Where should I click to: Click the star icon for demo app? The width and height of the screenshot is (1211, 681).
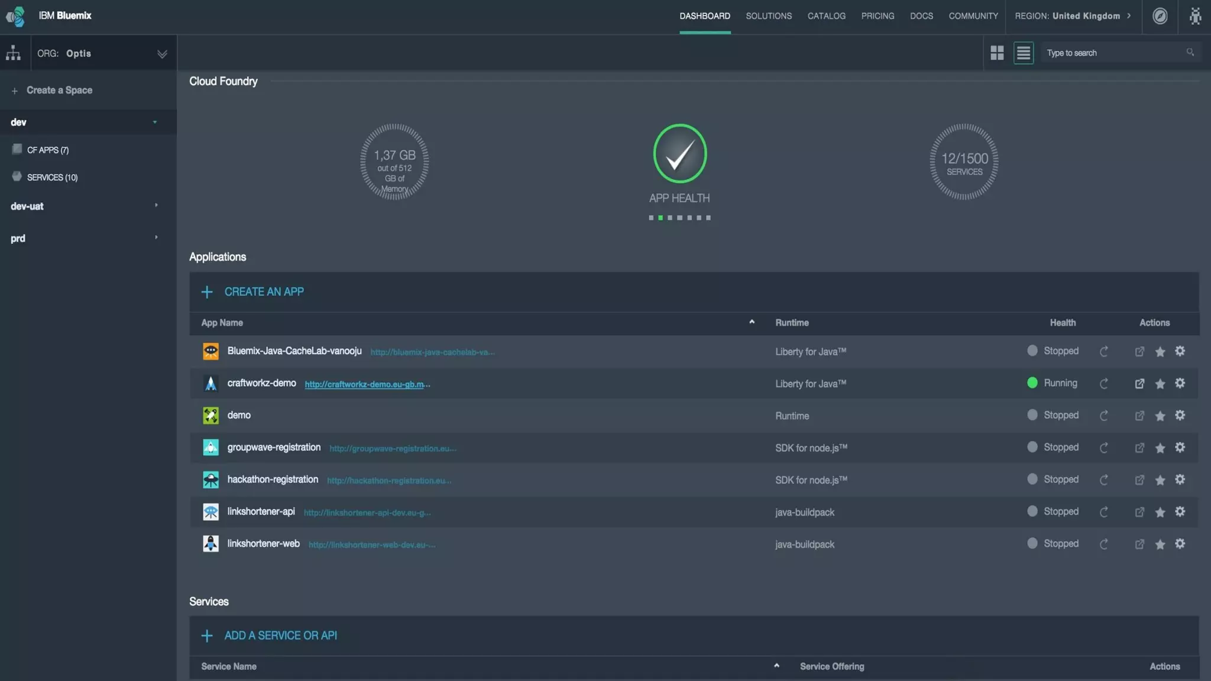[x=1160, y=416]
